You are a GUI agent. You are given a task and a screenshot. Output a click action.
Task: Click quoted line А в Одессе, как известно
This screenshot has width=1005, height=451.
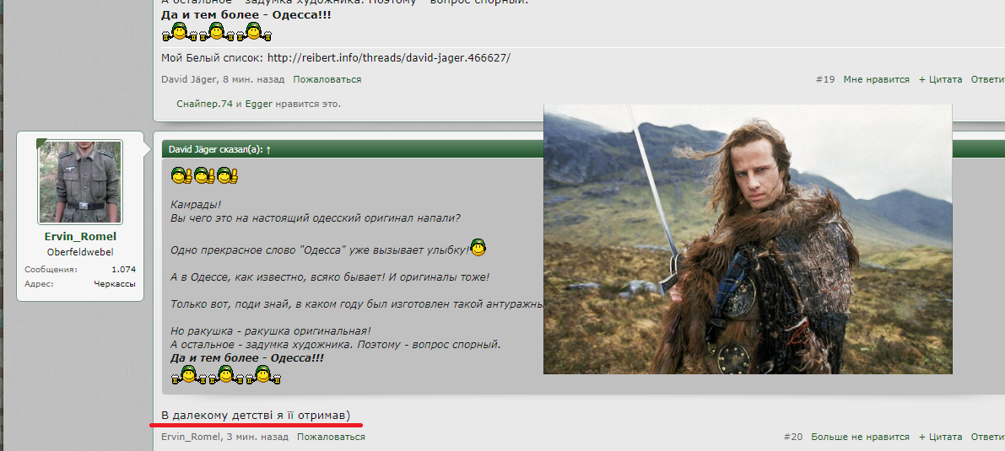pos(330,277)
